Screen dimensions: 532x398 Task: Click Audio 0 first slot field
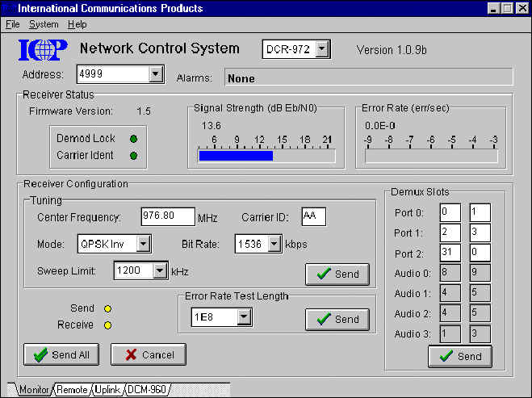(x=450, y=273)
